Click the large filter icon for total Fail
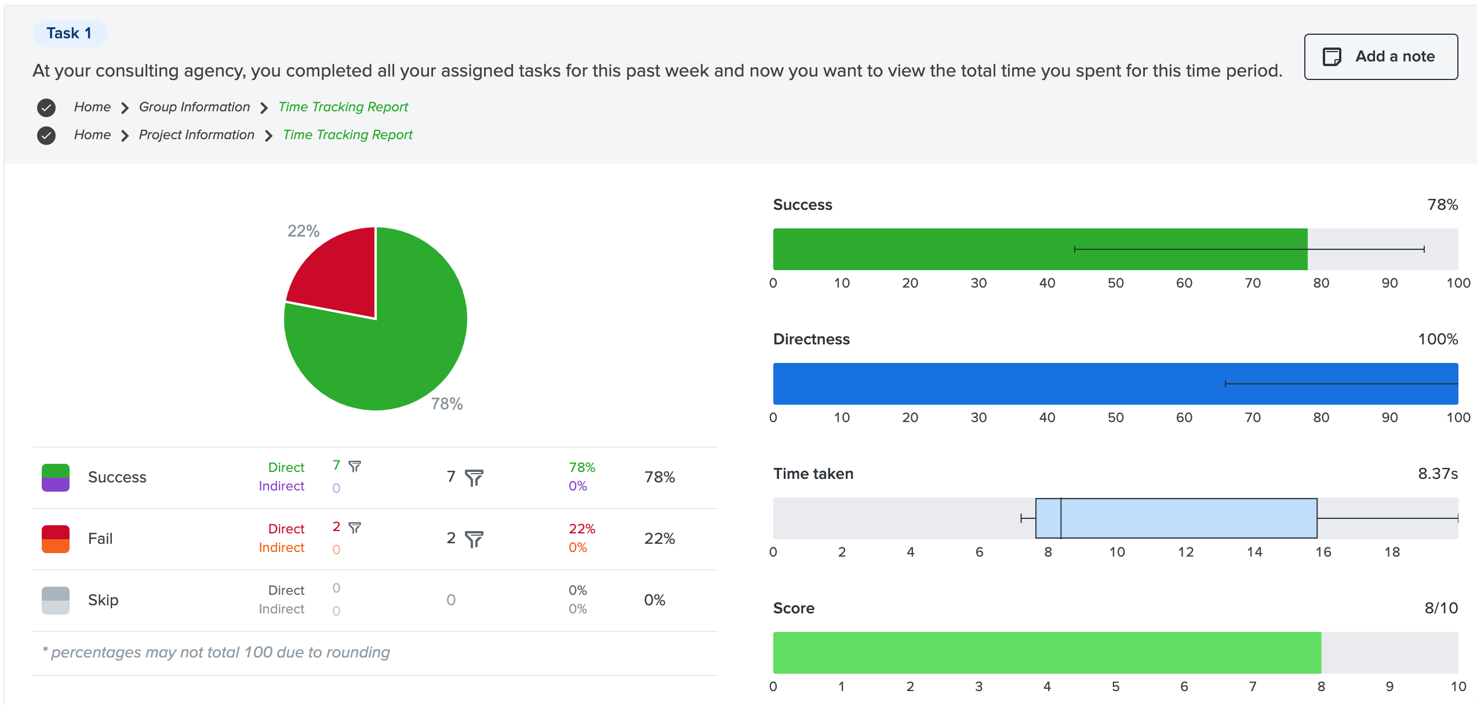1477x705 pixels. click(x=474, y=539)
